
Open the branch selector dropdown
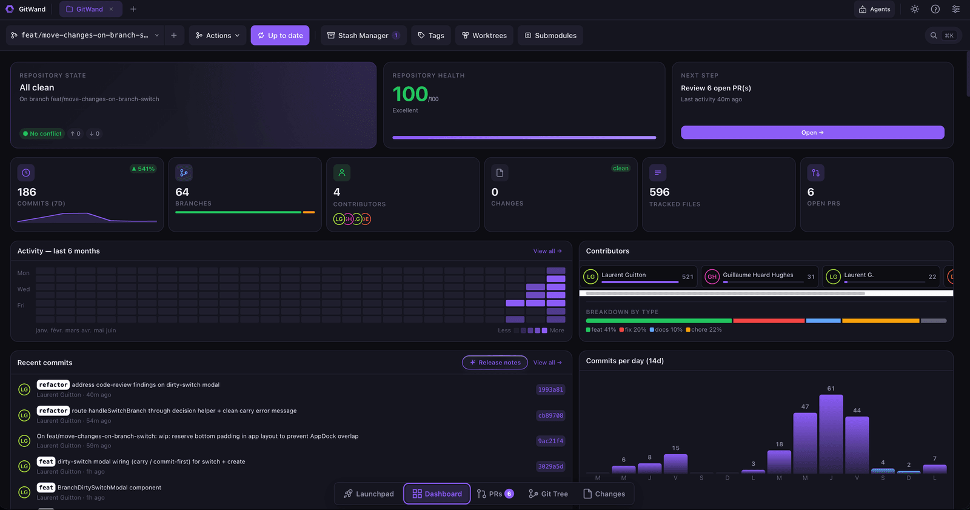click(85, 35)
